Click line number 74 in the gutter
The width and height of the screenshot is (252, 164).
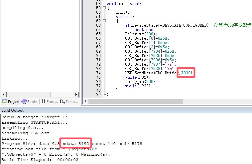[x=98, y=73]
